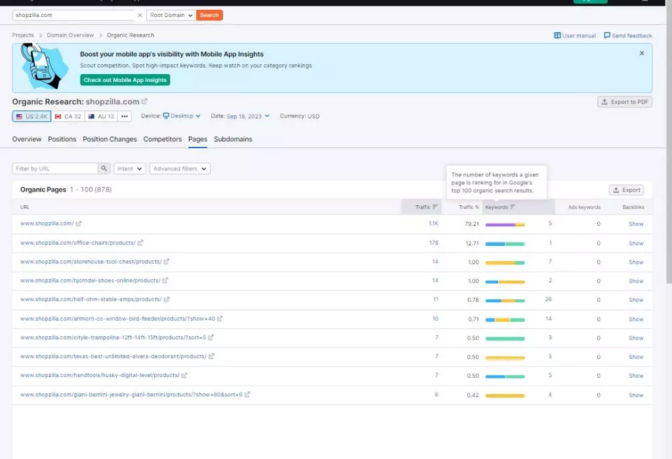Switch to the CA 32 database

tap(68, 116)
